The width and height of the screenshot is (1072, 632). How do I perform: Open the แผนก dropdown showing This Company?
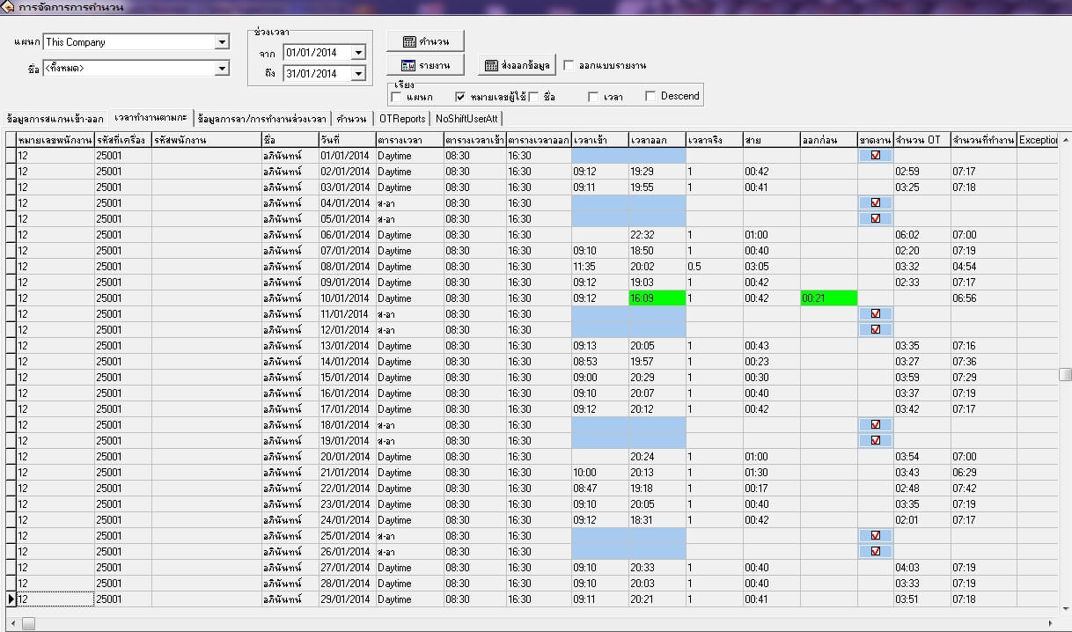pyautogui.click(x=221, y=42)
